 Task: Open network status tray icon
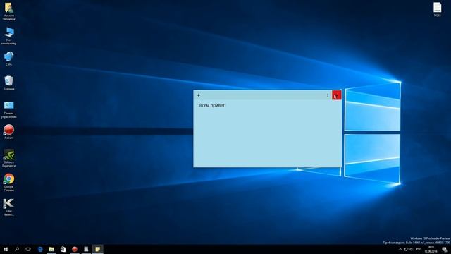click(x=406, y=249)
